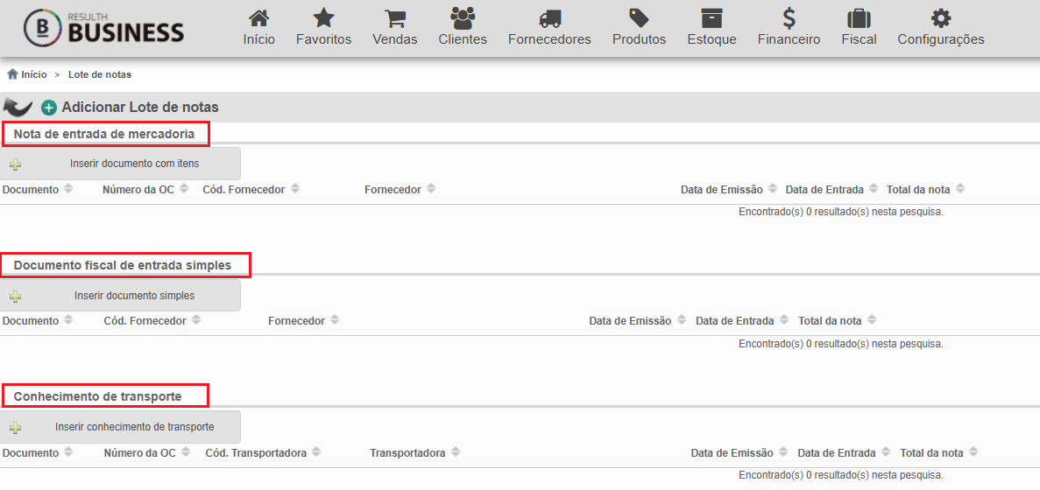This screenshot has height=490, width=1040.
Task: Sort transporte table by Total da nota
Action: (x=938, y=453)
